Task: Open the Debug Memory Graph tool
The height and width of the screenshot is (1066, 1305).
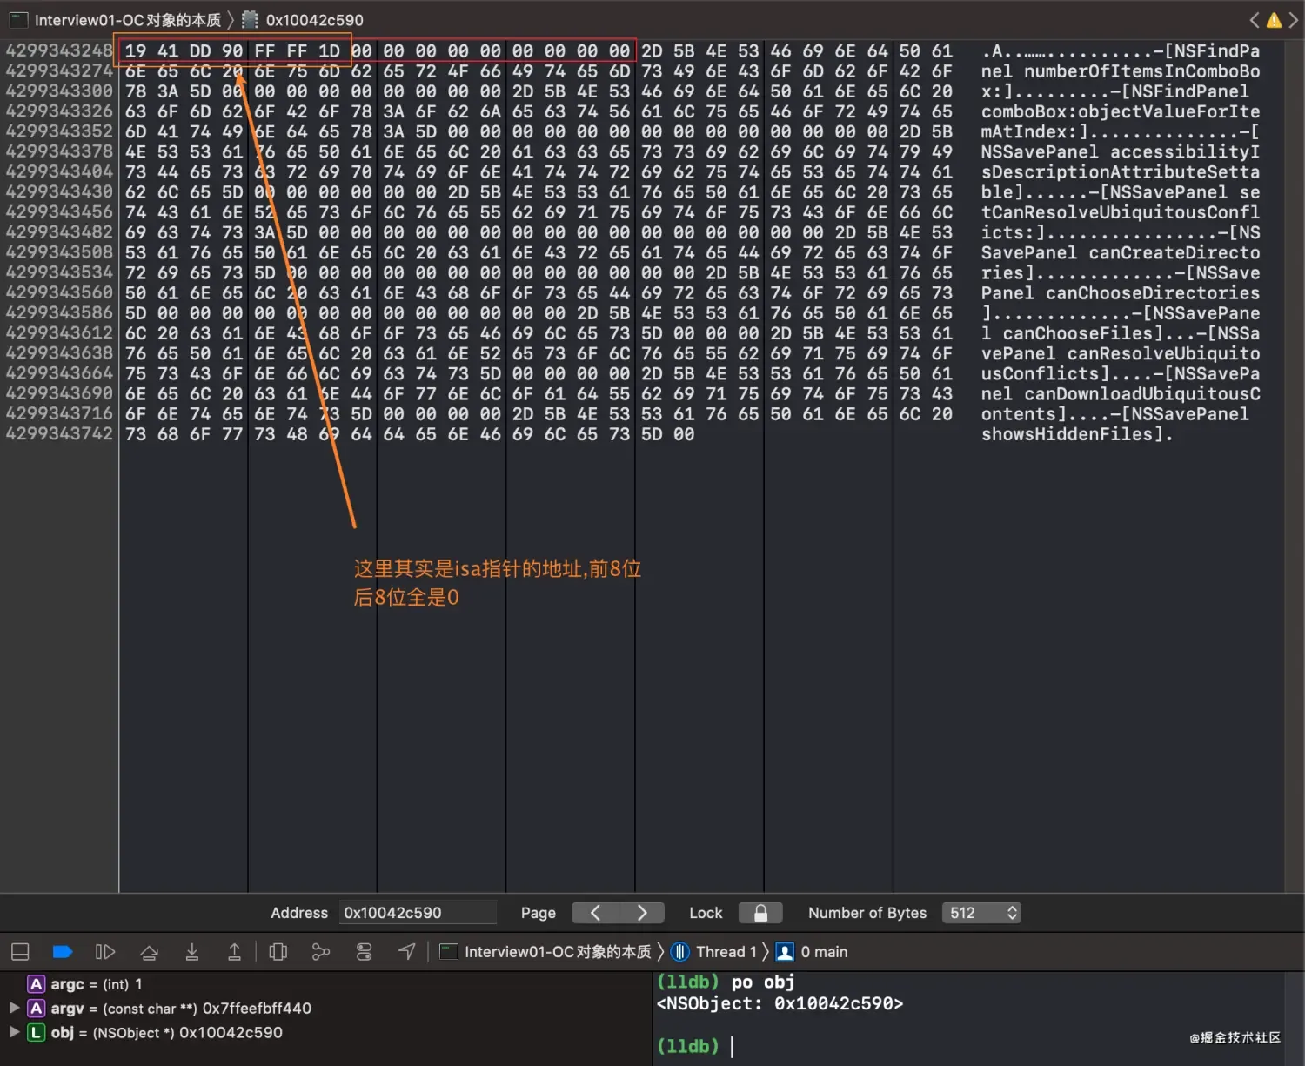Action: 321,952
